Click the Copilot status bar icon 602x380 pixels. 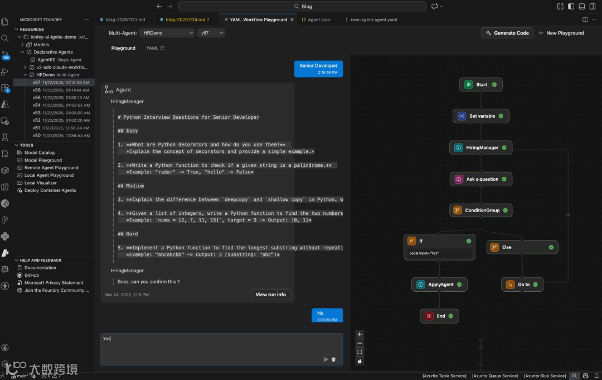[x=585, y=376]
